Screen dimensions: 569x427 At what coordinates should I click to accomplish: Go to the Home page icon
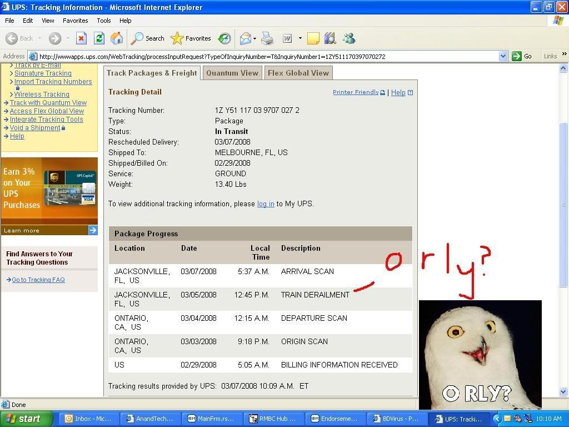click(x=117, y=38)
